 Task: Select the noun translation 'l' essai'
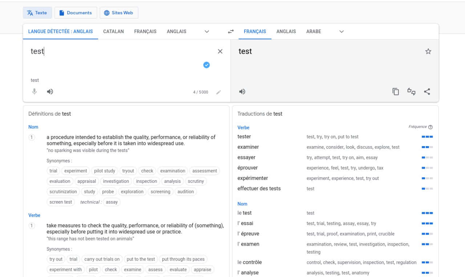click(246, 223)
